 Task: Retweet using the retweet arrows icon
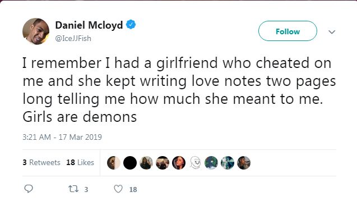coord(73,189)
